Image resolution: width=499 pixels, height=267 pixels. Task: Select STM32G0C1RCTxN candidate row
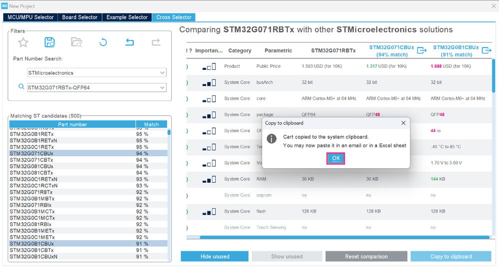[x=88, y=186]
